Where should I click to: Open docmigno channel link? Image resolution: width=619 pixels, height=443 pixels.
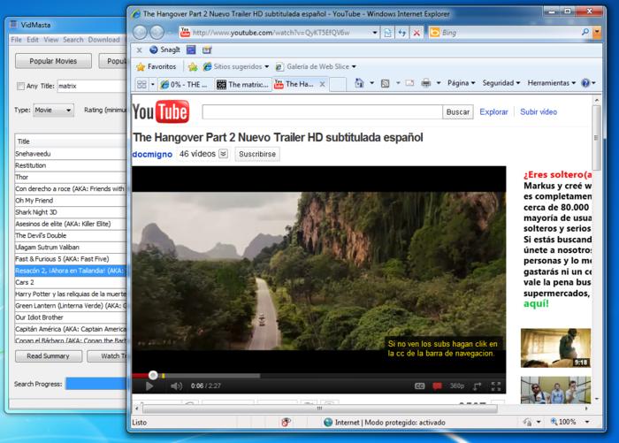point(152,154)
